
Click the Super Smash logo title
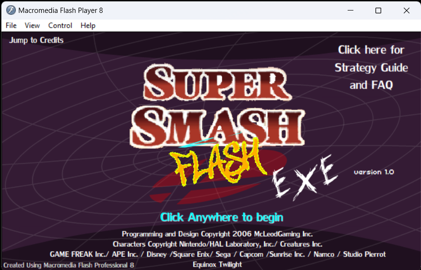click(218, 106)
